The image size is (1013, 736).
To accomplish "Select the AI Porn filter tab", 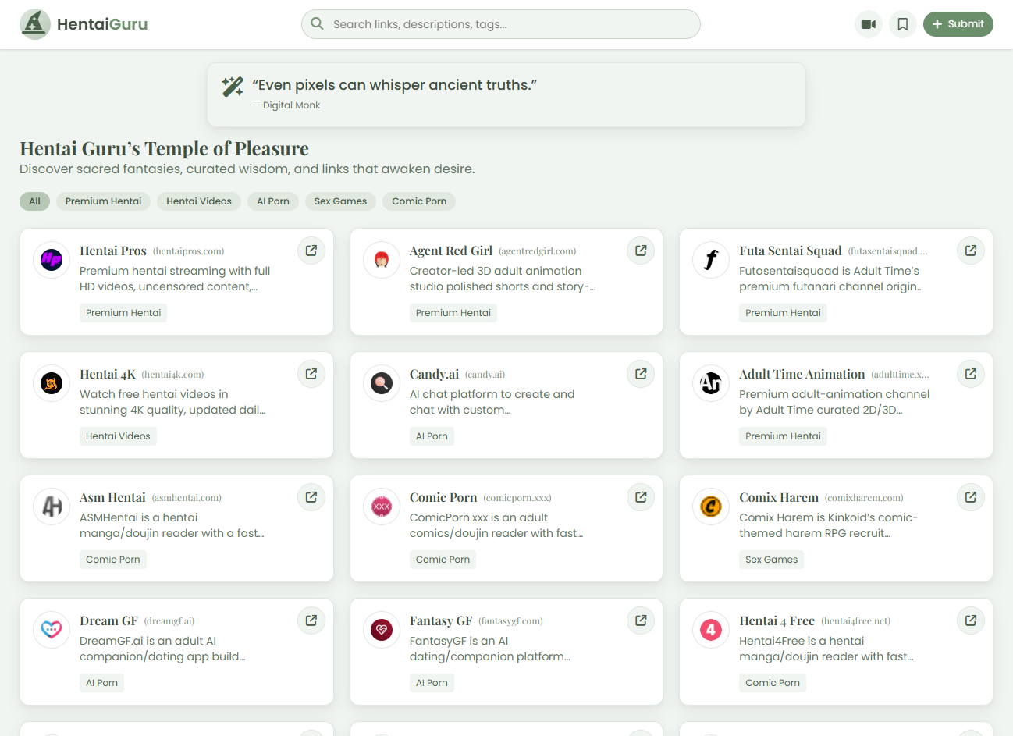I will point(273,201).
